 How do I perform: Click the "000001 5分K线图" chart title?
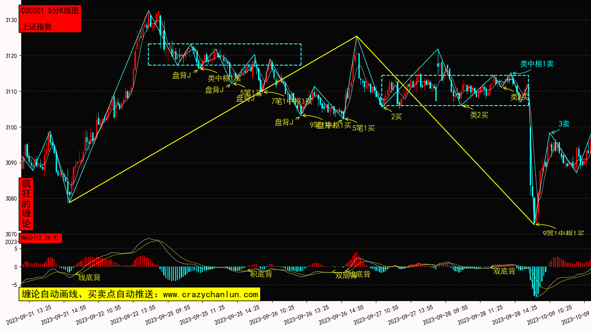(50, 11)
